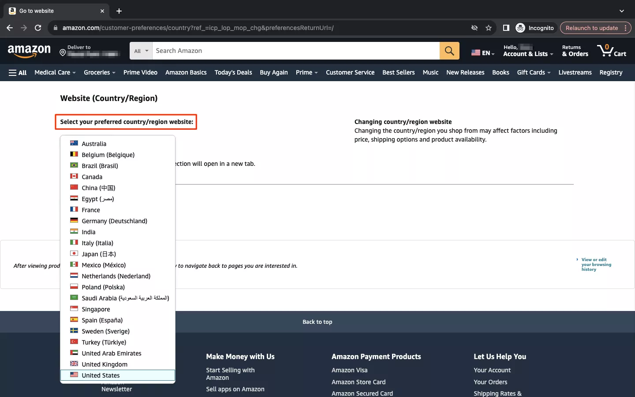Click Back to top bar
Image resolution: width=635 pixels, height=397 pixels.
(x=317, y=322)
